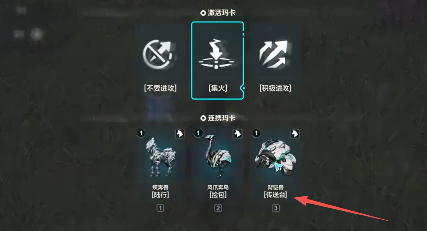
Task: Click hotkey slot 1 below 疾奔兽
Action: pos(160,208)
